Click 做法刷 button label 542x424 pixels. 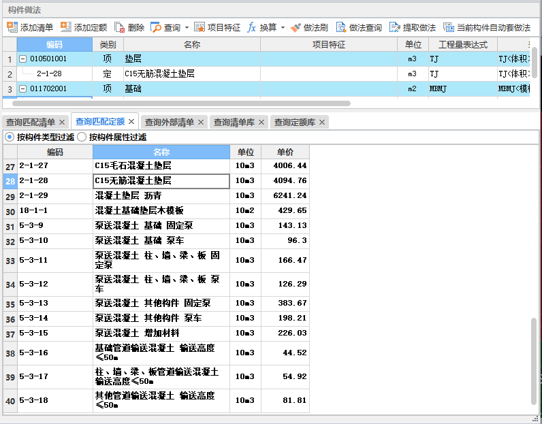315,28
